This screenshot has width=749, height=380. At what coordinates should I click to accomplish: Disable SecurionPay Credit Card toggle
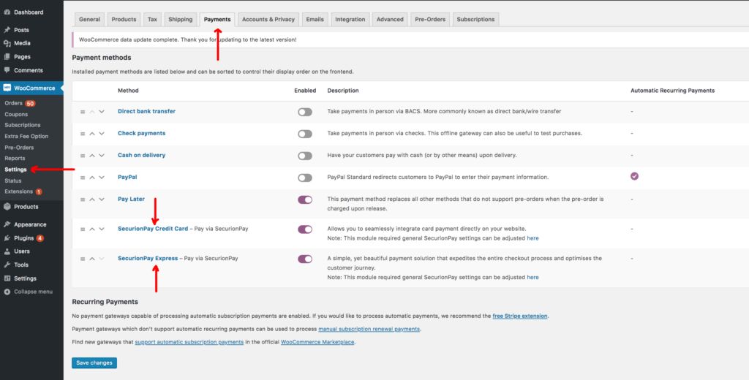(305, 229)
